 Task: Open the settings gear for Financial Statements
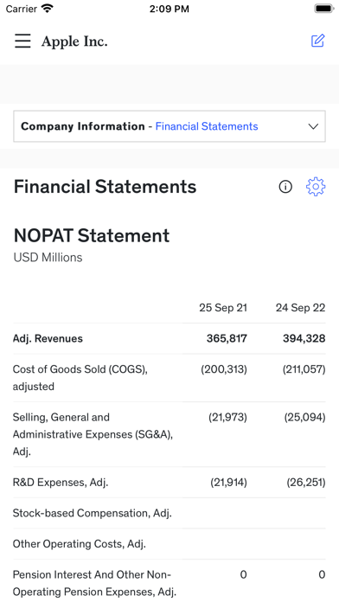point(316,187)
